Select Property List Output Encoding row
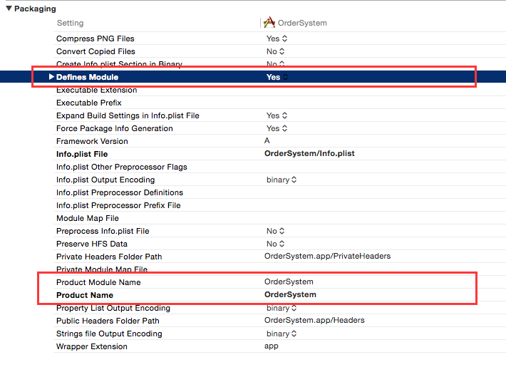 [279, 308]
